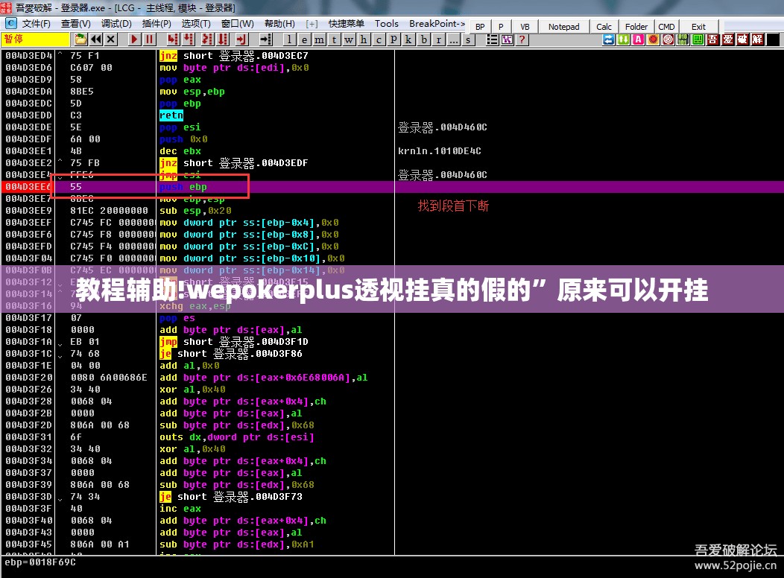Click the blue swap arrows plugin icon

click(609, 39)
